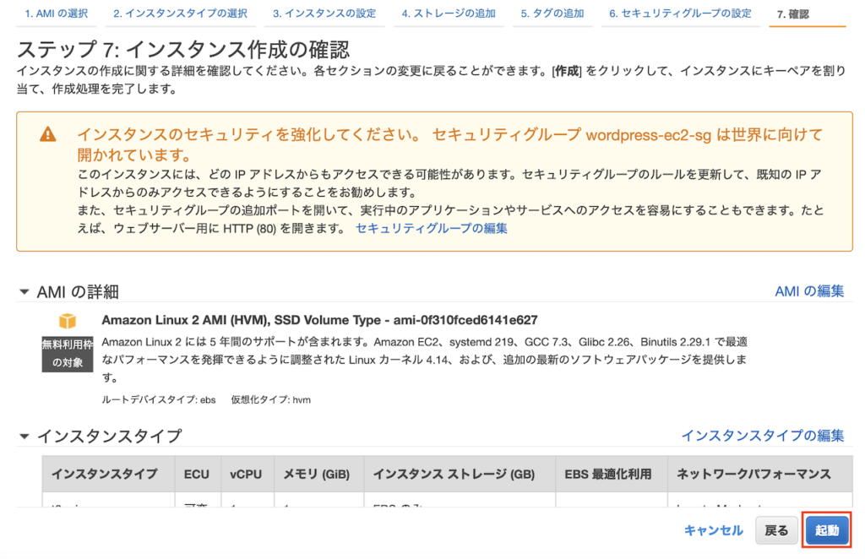The height and width of the screenshot is (559, 865).
Task: Open the 3. インスタンスの設定 tab
Action: click(324, 14)
